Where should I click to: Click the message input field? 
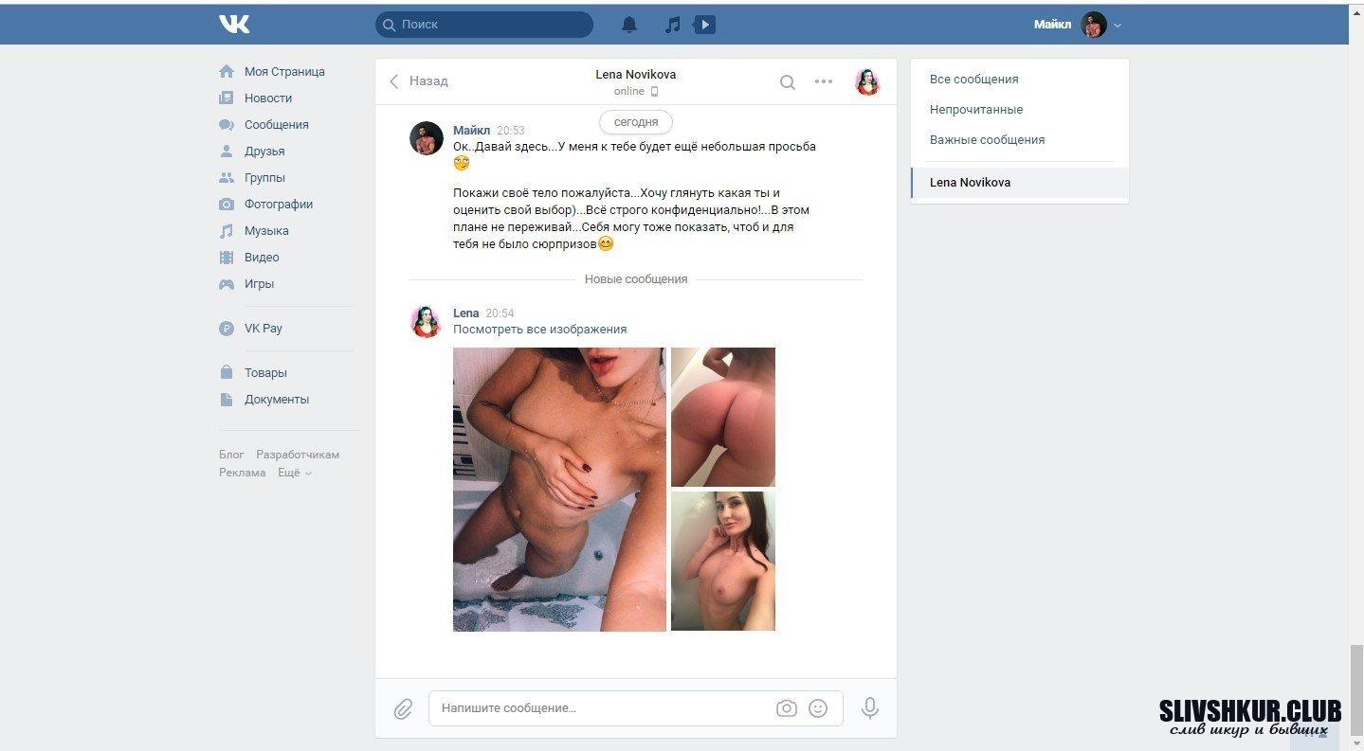(602, 708)
